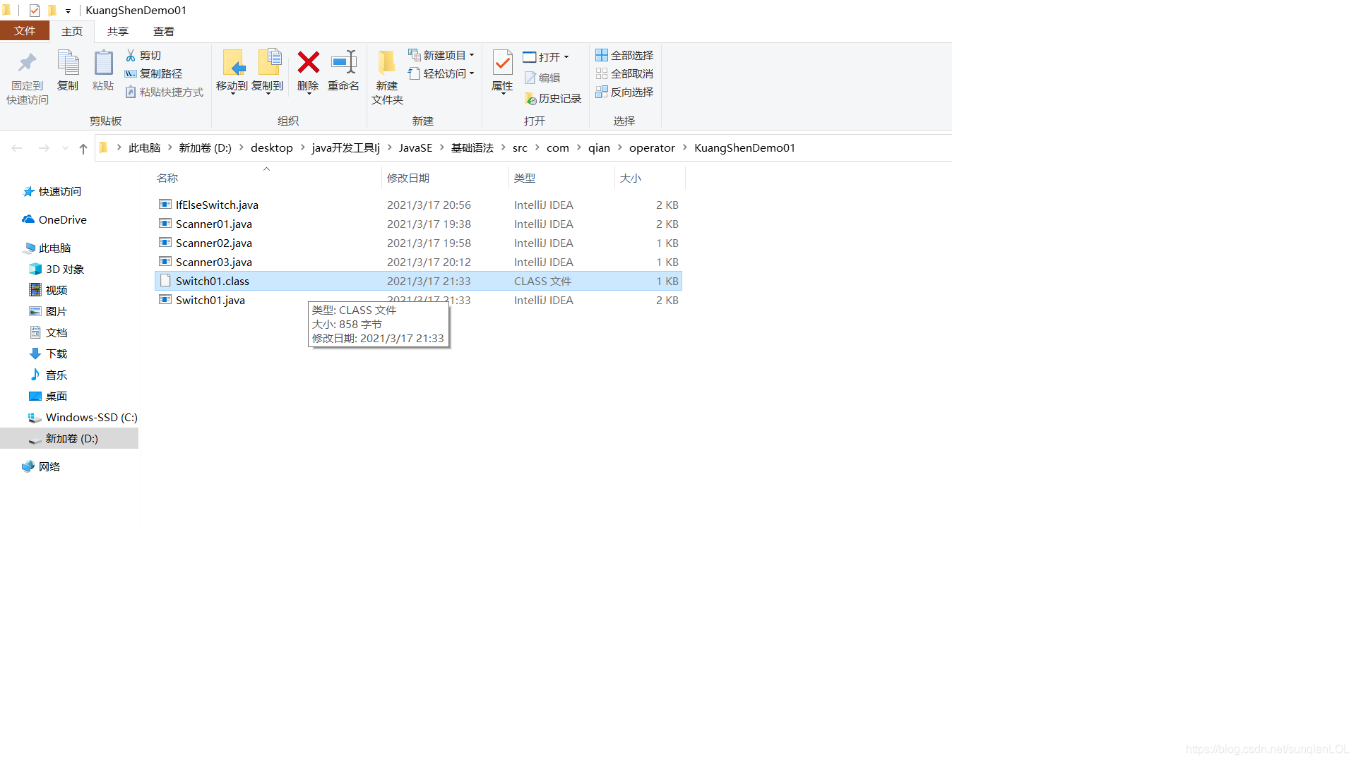Click the Forward navigation arrow
This screenshot has height=762, width=1356.
(x=44, y=148)
